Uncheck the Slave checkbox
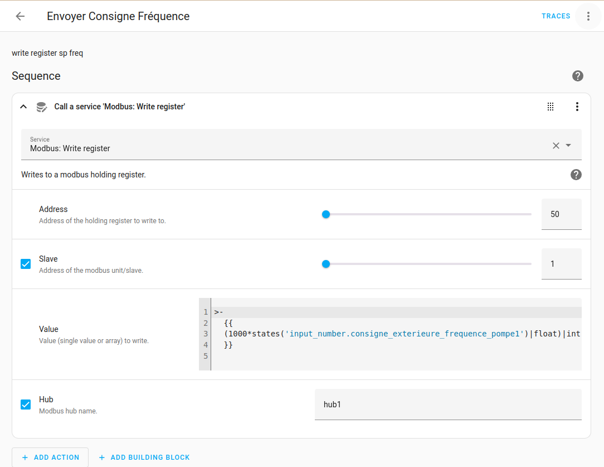The image size is (604, 467). pyautogui.click(x=26, y=263)
